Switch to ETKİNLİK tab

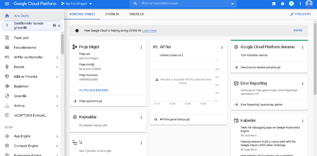click(x=112, y=14)
